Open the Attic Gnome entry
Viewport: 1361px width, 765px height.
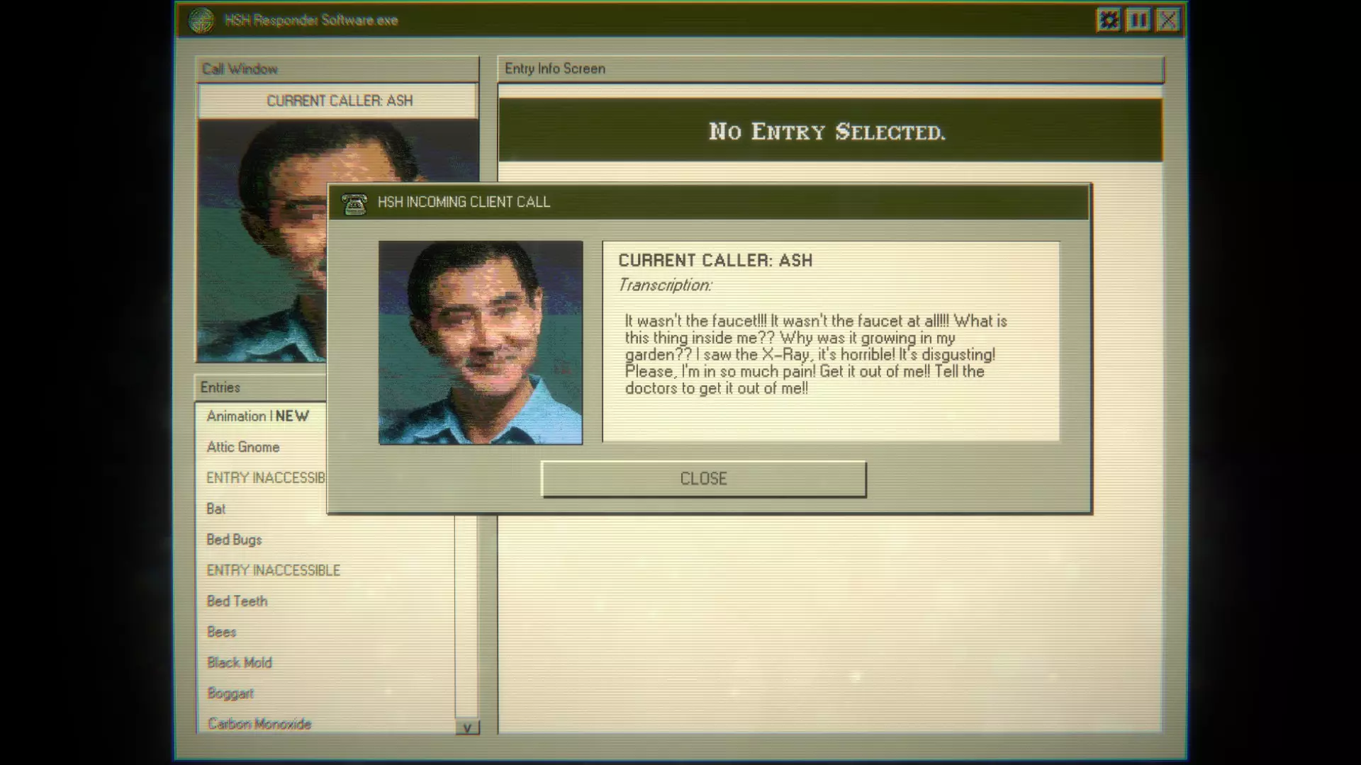coord(243,447)
